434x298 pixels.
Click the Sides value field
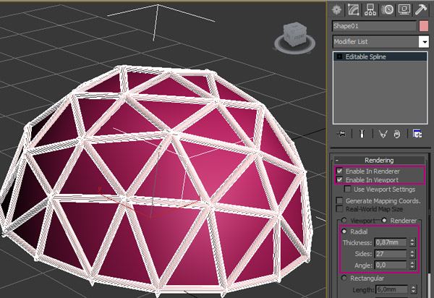[391, 254]
